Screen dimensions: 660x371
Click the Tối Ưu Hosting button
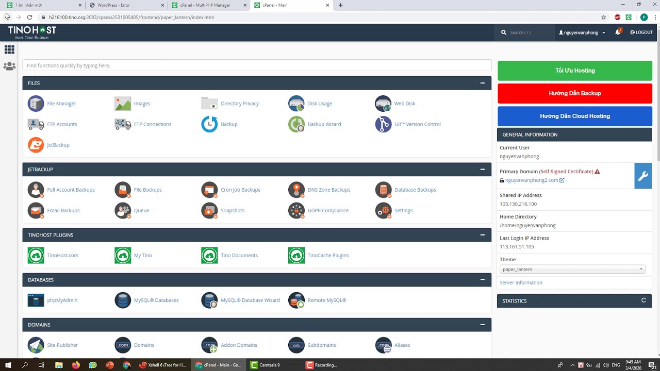click(575, 71)
